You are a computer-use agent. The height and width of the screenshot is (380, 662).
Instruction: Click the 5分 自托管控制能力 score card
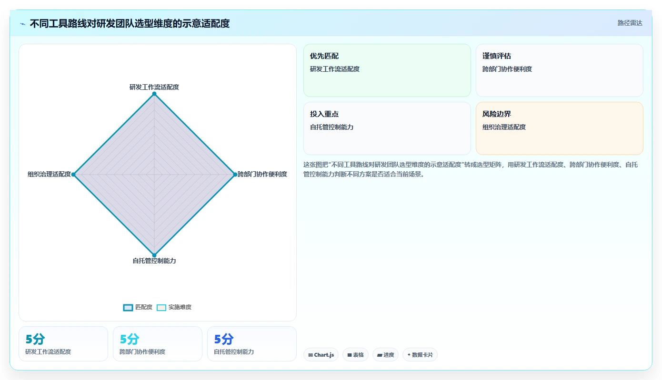point(252,344)
